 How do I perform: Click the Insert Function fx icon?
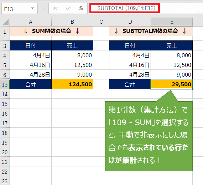click(x=81, y=8)
